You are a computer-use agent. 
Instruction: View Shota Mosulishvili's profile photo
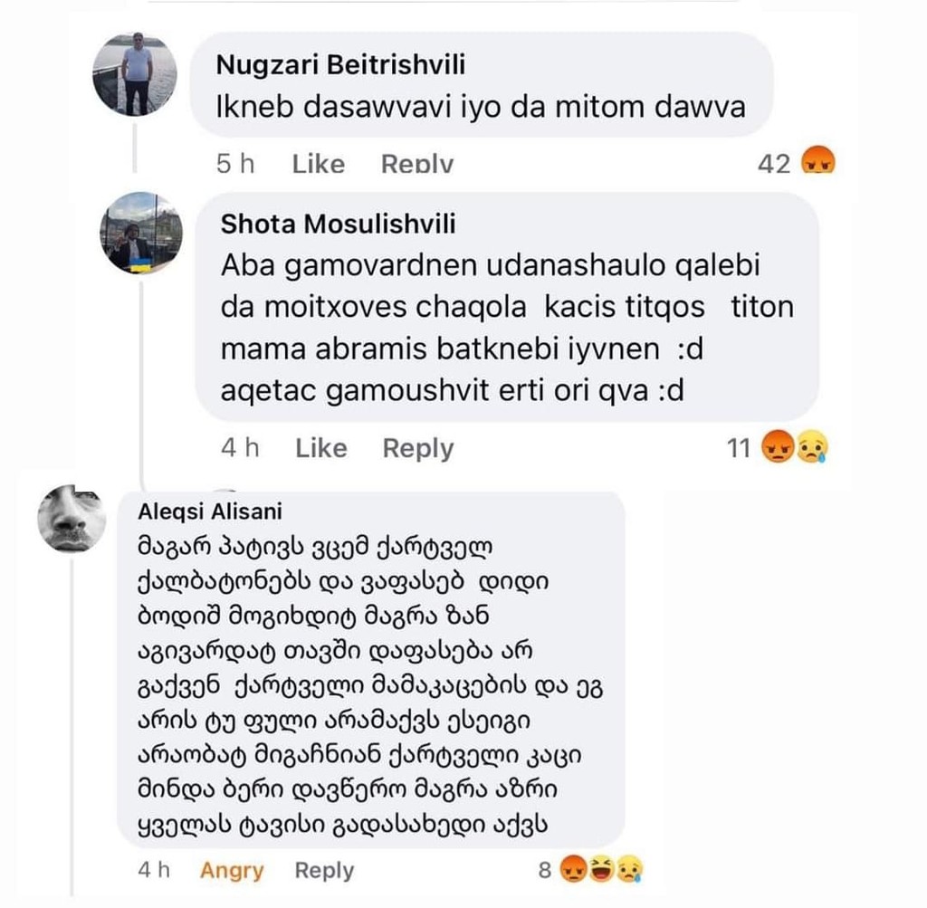point(140,232)
